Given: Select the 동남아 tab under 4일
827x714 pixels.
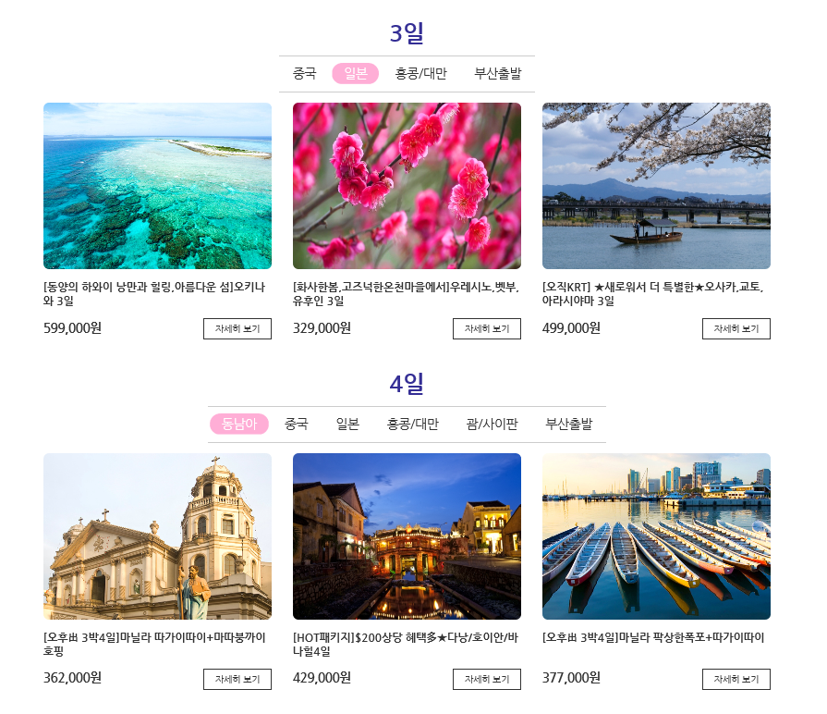Looking at the screenshot, I should pos(239,424).
